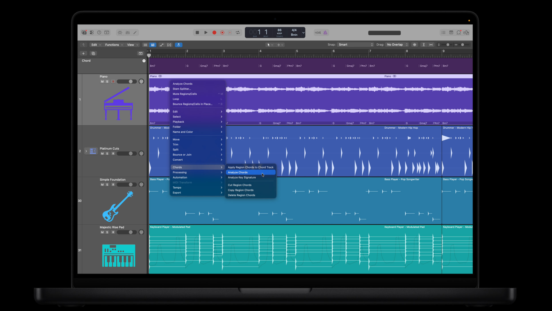Open the Snap Smart dropdown
The height and width of the screenshot is (311, 552).
pos(356,45)
